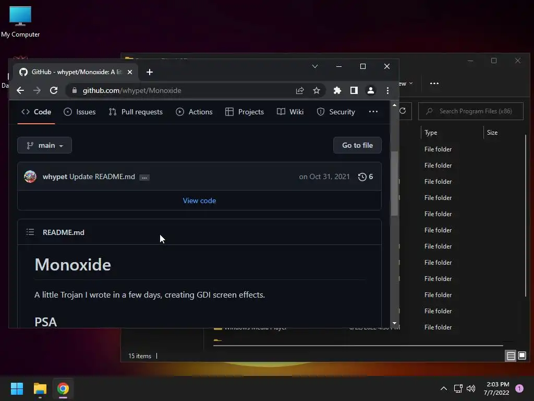Switch File Explorer to large icons view

point(521,356)
